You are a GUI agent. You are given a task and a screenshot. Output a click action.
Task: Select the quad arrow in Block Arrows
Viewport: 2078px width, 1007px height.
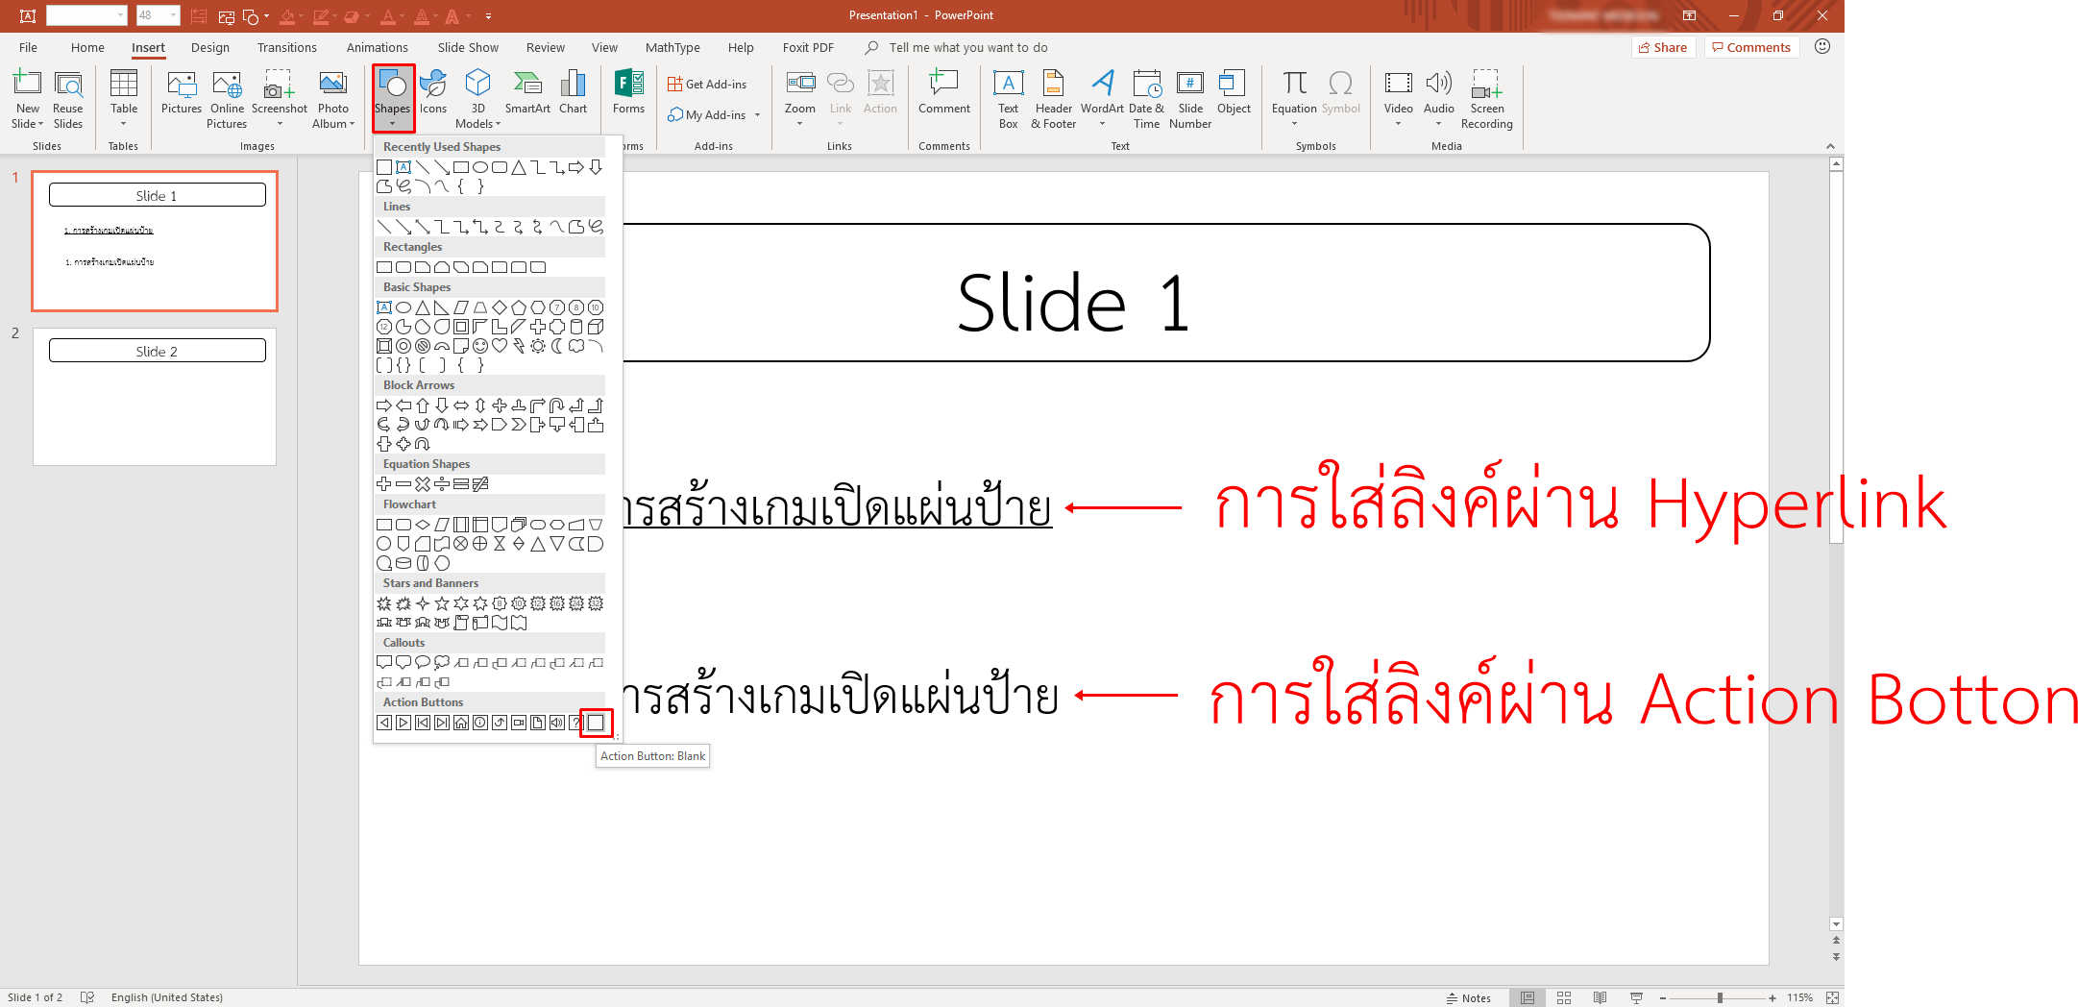pos(500,405)
